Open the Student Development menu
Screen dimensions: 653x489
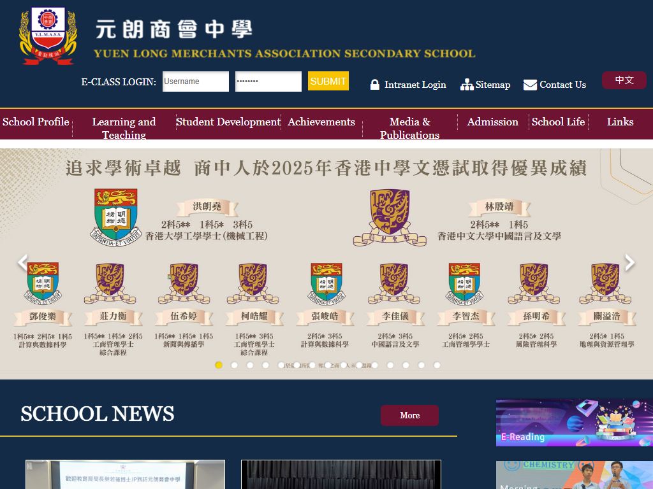point(228,122)
